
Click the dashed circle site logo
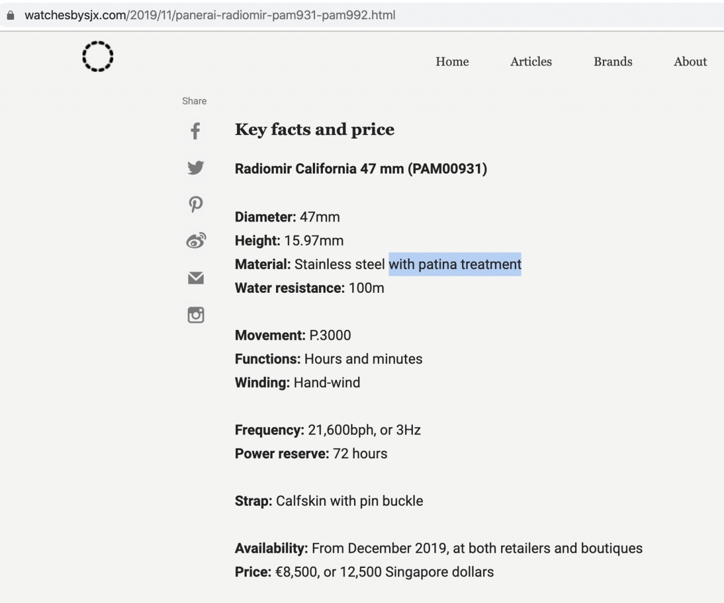point(98,56)
